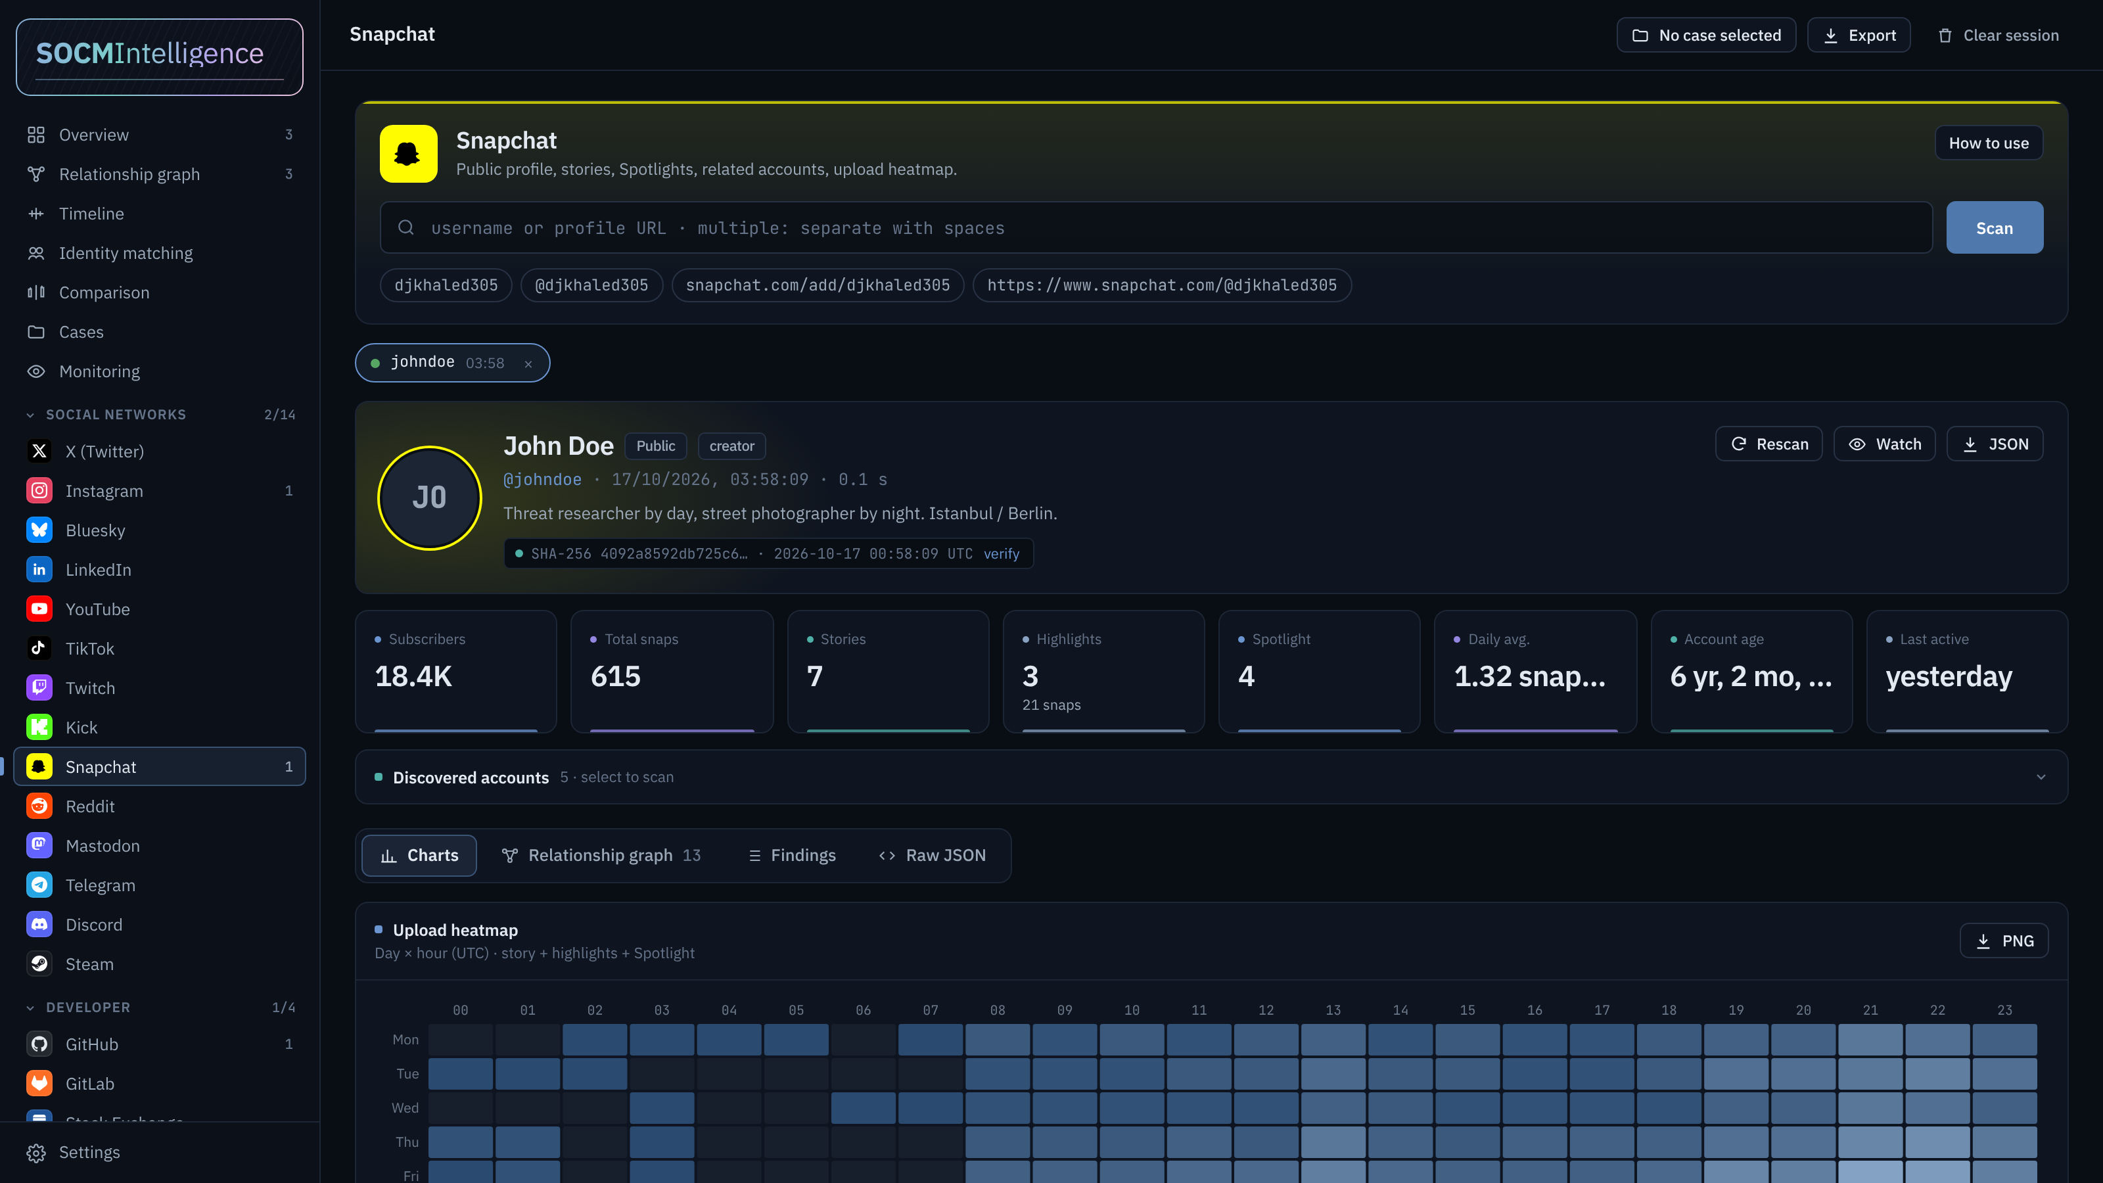Click the yellow Snapchat ghost logo

(408, 154)
